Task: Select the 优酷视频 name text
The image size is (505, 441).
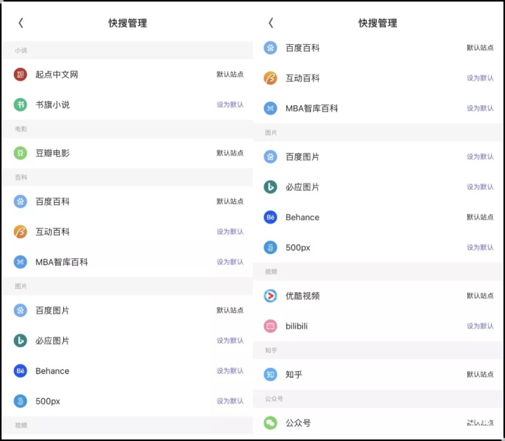Action: pos(303,296)
